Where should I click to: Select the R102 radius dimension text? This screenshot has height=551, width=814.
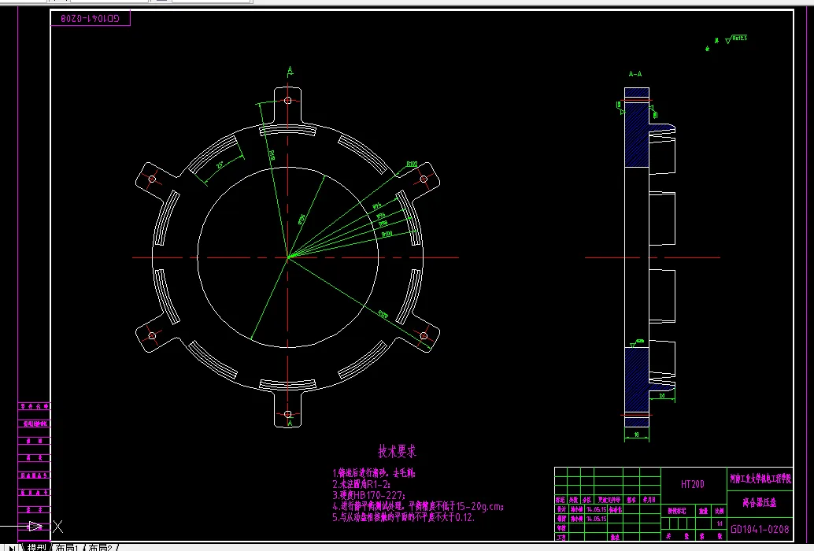pyautogui.click(x=412, y=164)
